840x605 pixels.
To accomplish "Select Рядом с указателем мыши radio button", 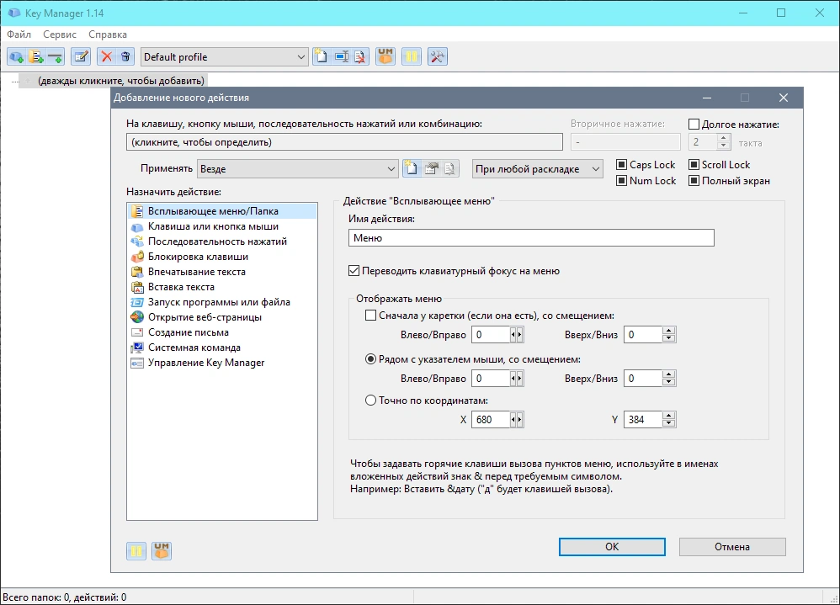I will click(370, 359).
